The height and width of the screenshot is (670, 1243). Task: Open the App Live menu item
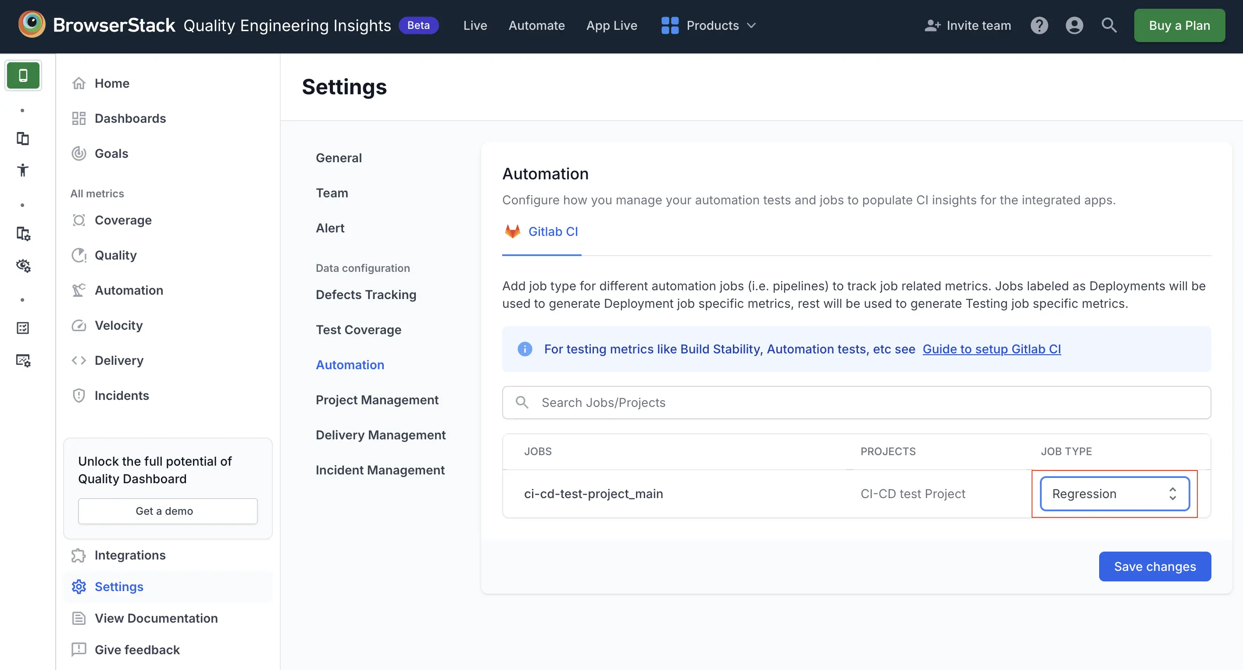611,25
